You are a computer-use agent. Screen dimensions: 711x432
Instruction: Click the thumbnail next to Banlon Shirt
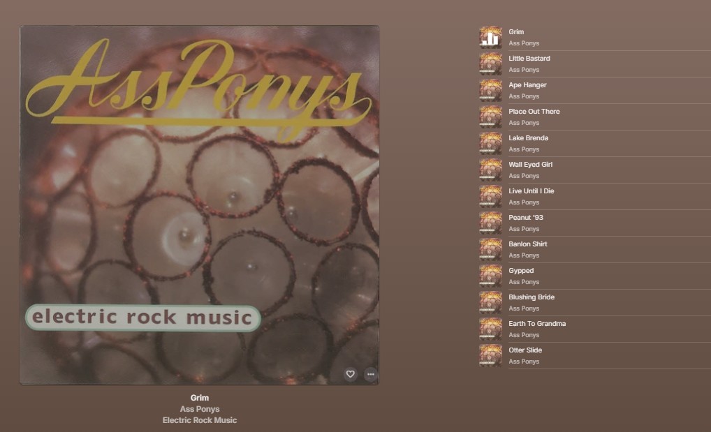pos(490,250)
